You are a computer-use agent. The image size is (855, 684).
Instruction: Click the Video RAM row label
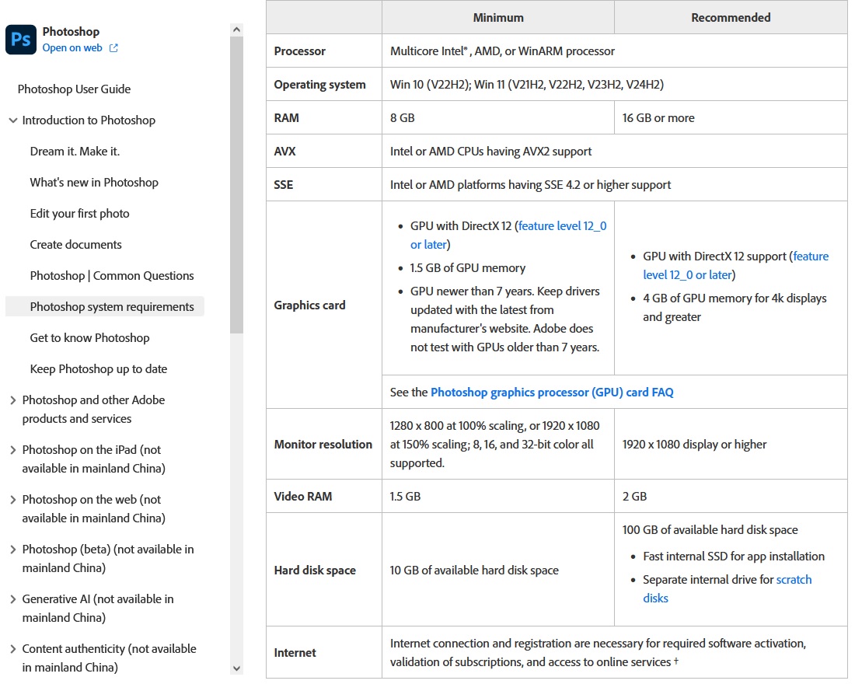coord(302,497)
